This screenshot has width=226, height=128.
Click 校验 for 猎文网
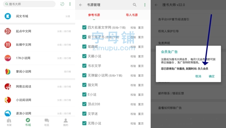coord(133,85)
